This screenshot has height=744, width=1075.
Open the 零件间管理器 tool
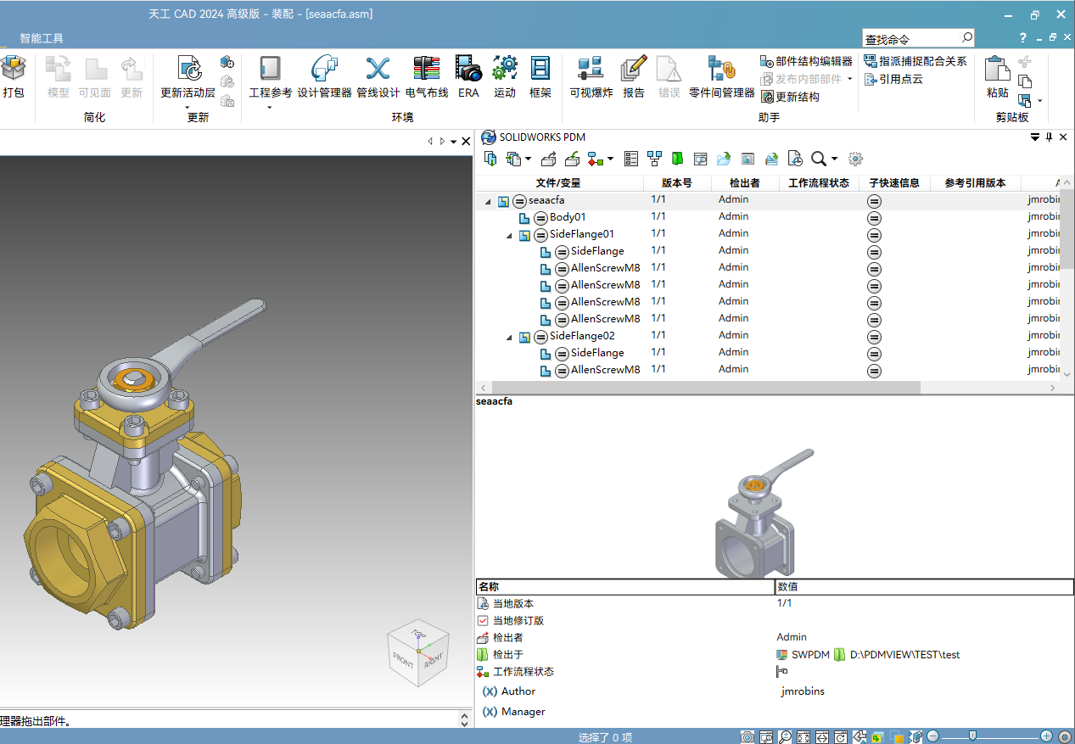click(x=721, y=77)
